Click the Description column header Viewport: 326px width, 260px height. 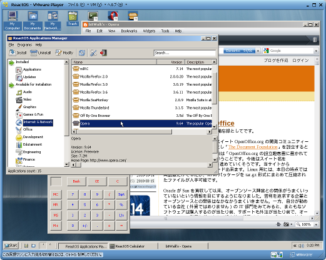(x=198, y=62)
